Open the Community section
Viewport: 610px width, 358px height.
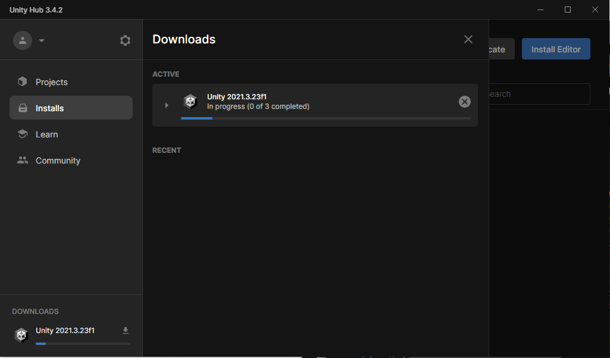tap(71, 160)
